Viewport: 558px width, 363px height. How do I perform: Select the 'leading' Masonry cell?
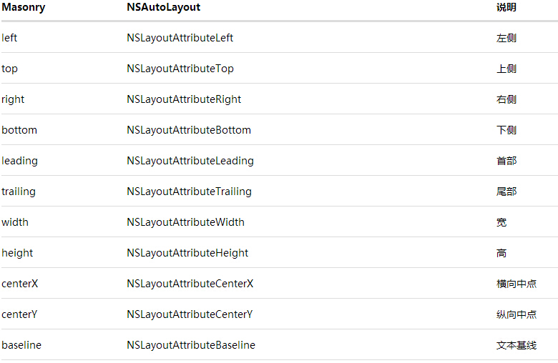click(x=19, y=161)
